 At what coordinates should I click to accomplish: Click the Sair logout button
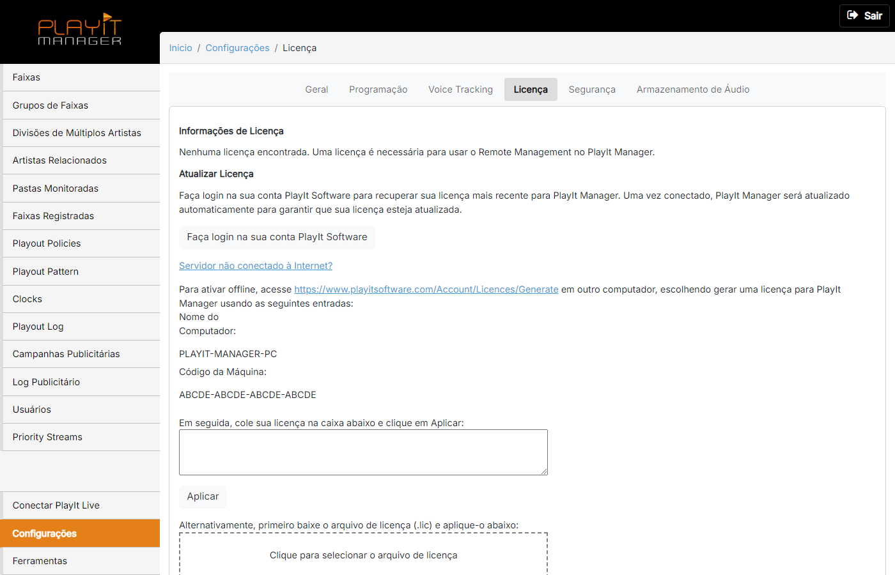coord(864,16)
